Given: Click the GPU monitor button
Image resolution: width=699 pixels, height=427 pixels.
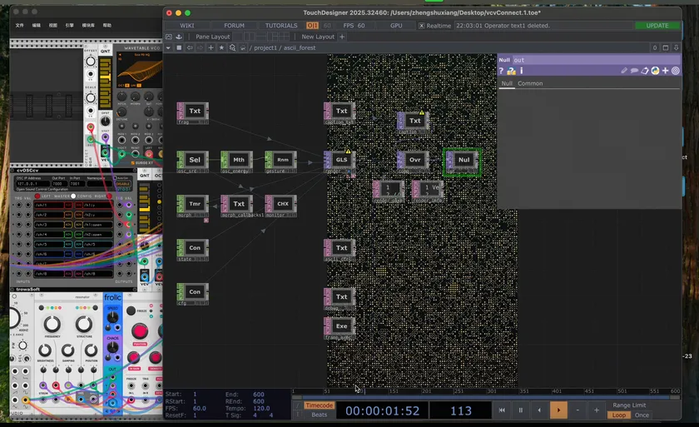Looking at the screenshot, I should click(x=396, y=26).
